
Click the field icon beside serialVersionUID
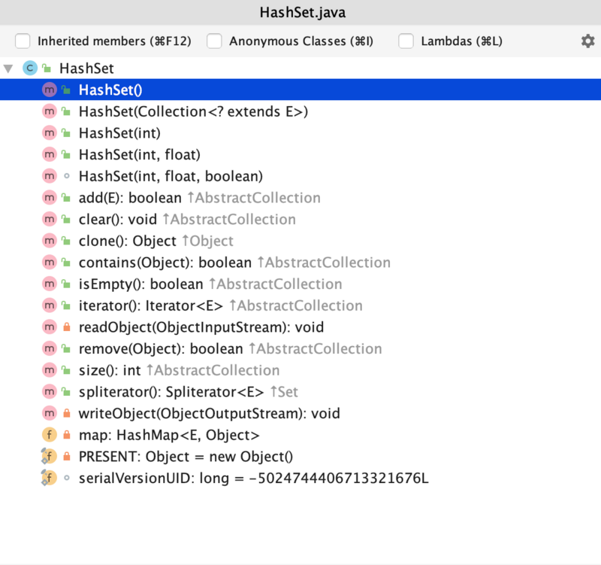[x=50, y=478]
